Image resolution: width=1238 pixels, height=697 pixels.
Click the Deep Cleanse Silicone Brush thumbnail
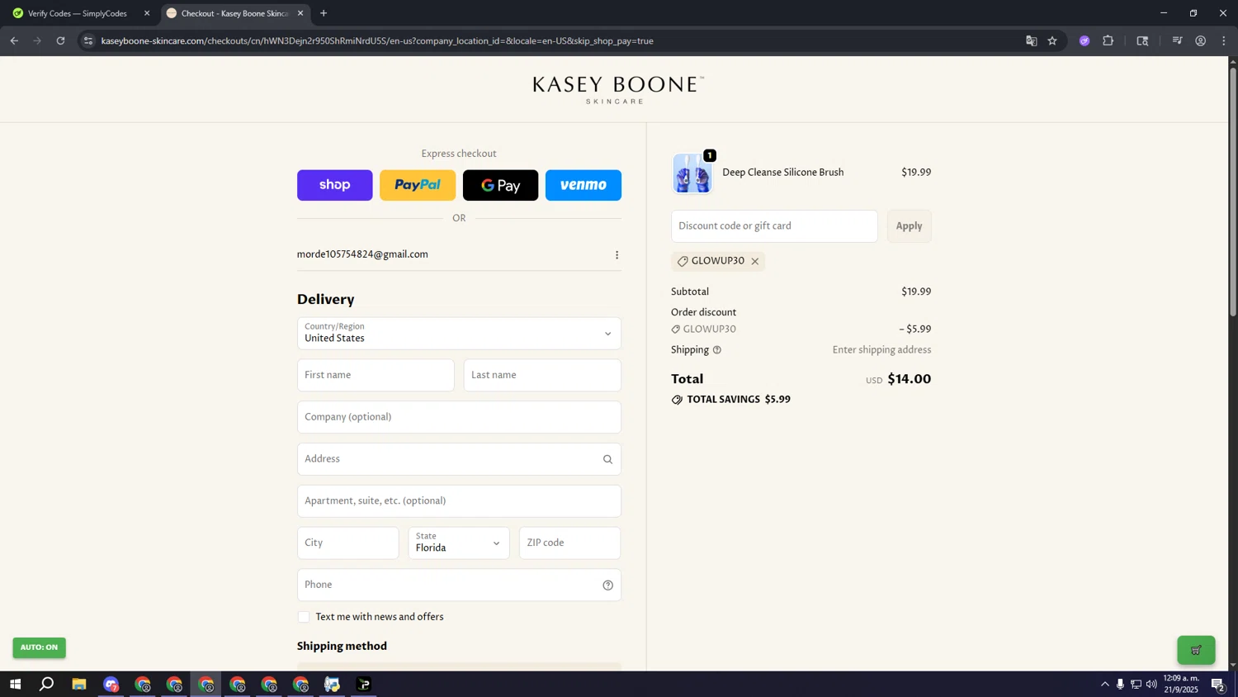[692, 173]
